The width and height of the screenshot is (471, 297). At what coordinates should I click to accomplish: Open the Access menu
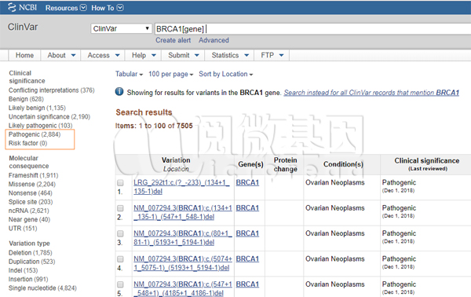104,55
